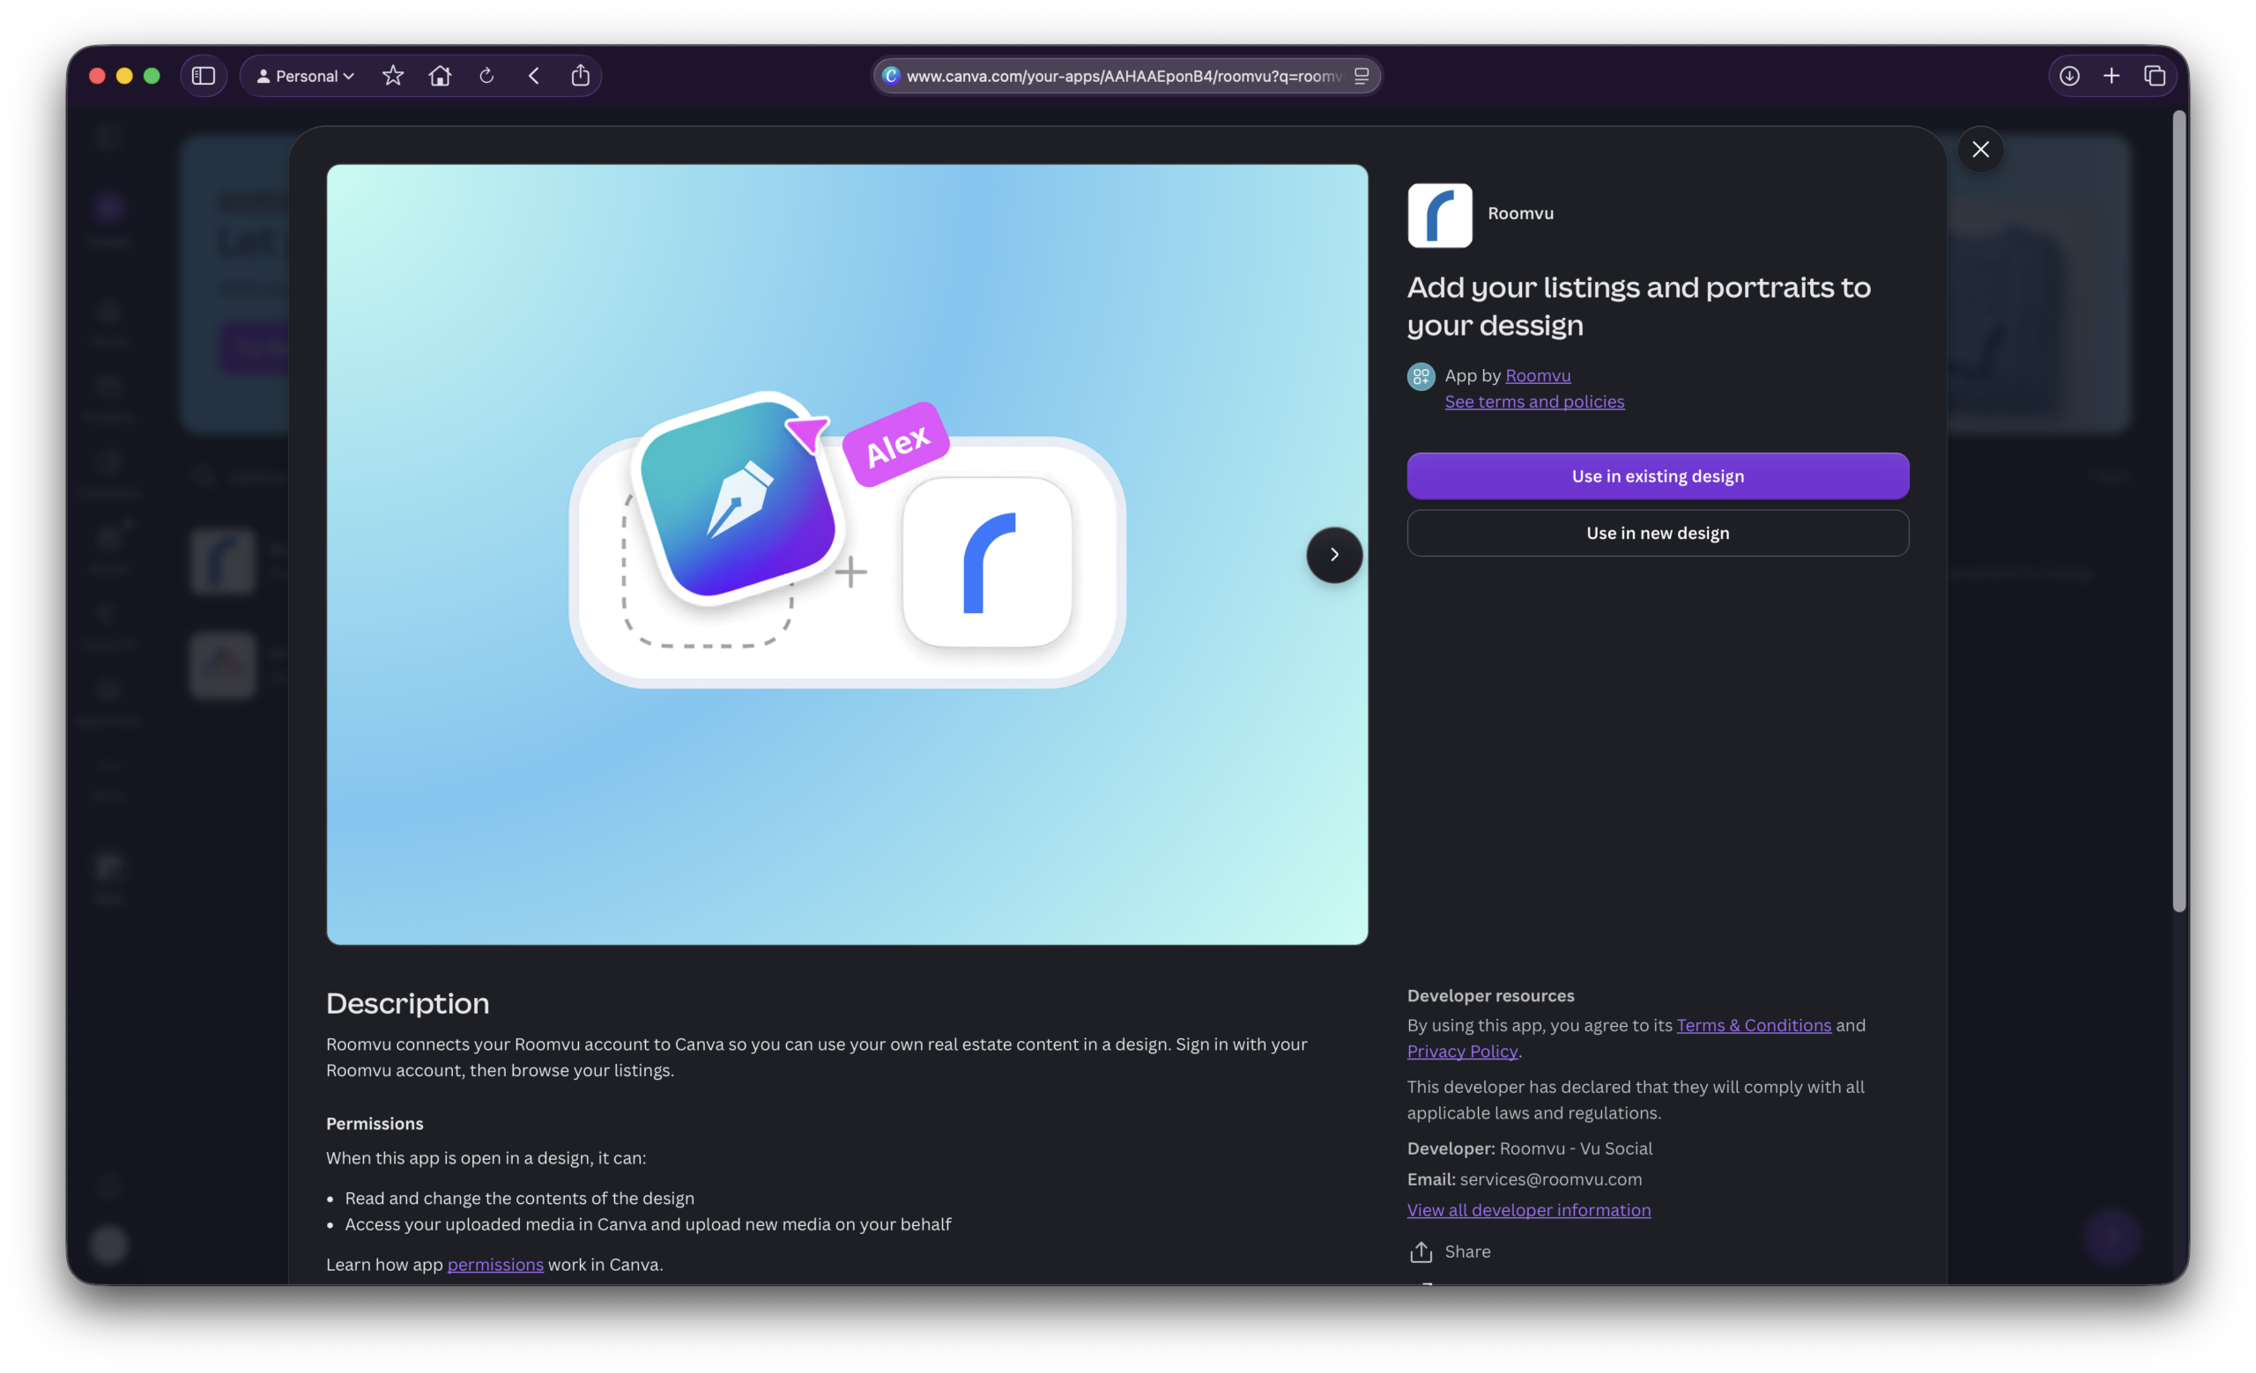Open the app permissions link
2256x1373 pixels.
click(x=495, y=1264)
